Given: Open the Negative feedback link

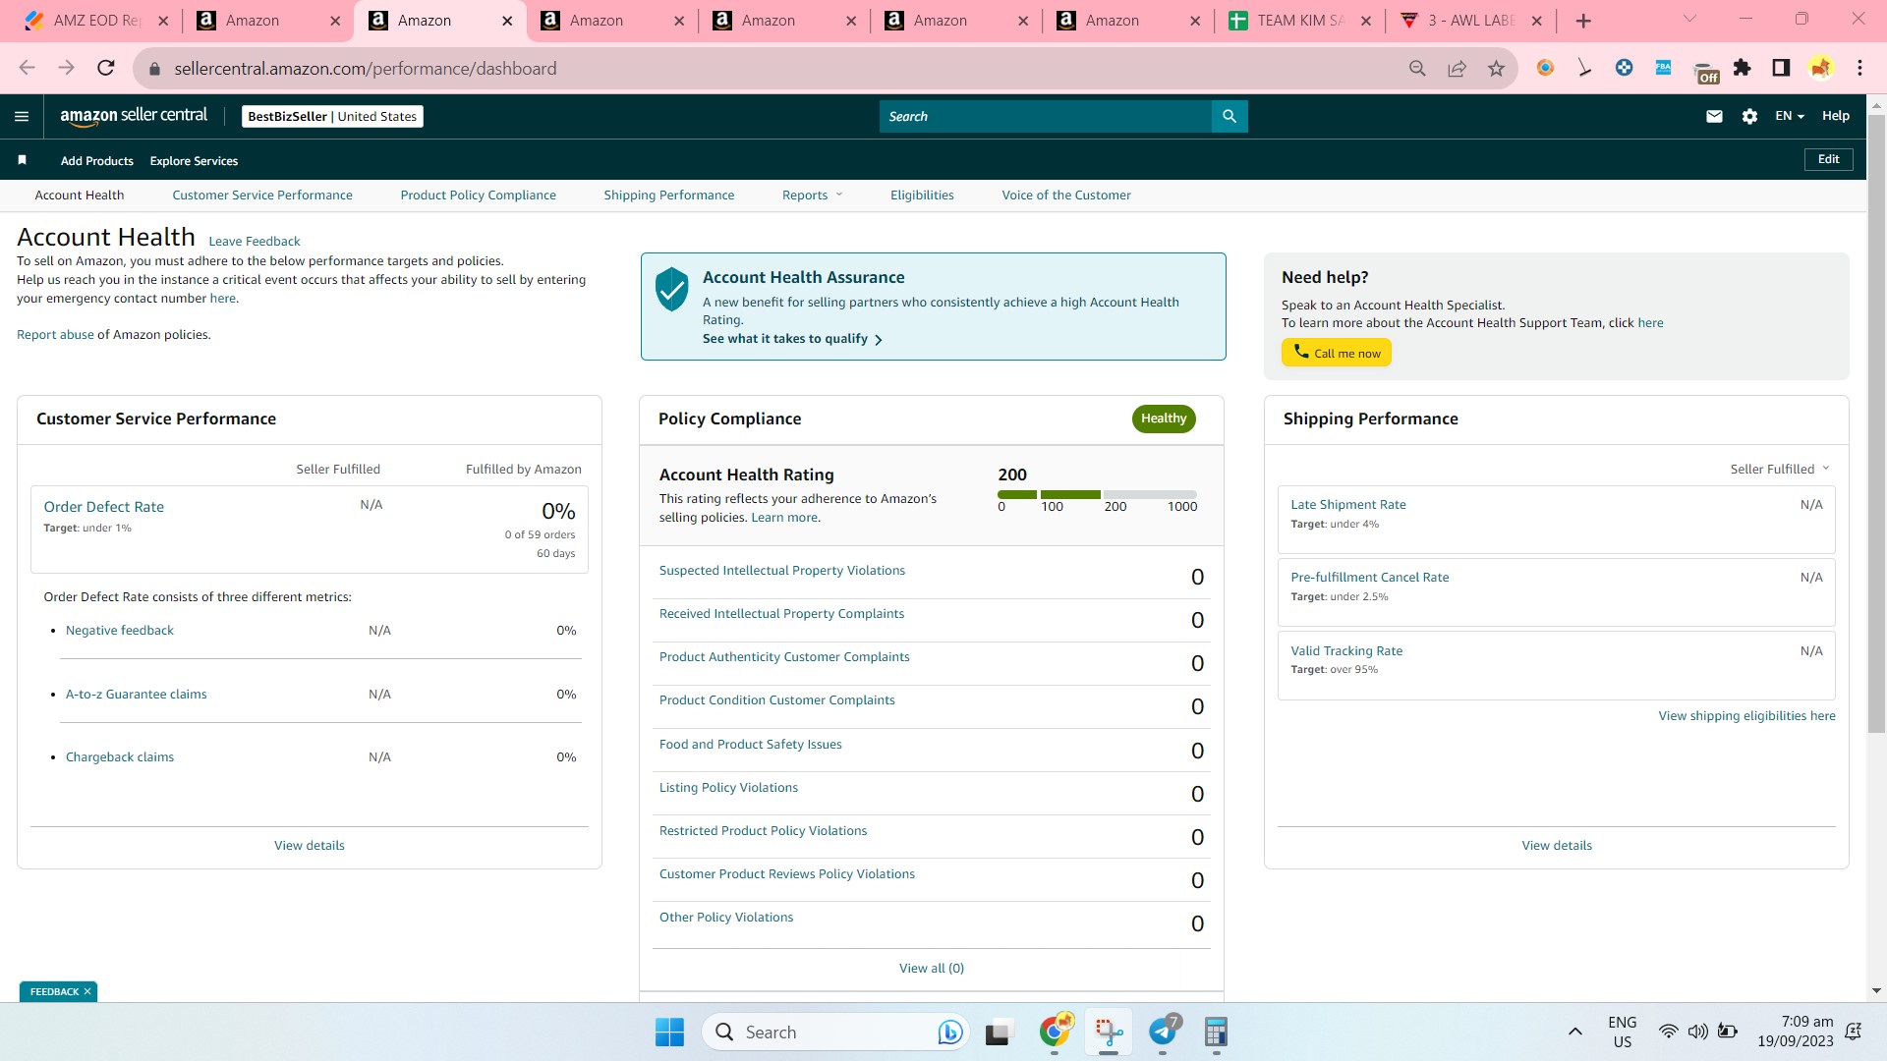Looking at the screenshot, I should click(120, 631).
